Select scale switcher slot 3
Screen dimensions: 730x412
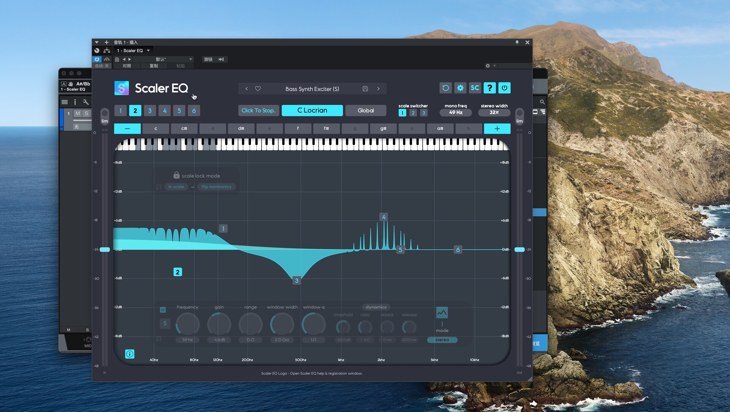pos(424,113)
